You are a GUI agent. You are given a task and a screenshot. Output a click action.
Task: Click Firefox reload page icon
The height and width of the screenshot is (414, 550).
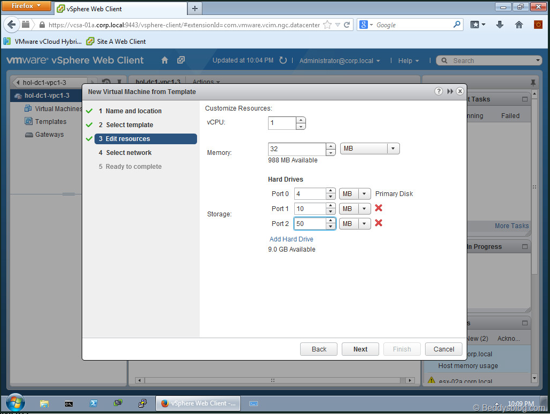(347, 25)
